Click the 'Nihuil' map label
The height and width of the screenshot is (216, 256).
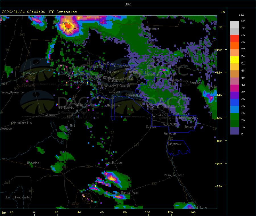[x=67, y=129]
